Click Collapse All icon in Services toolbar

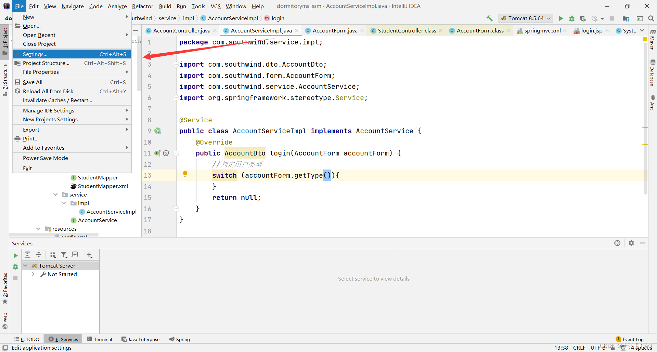[39, 255]
